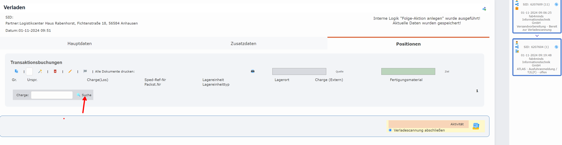Click the Fertigungsmaterial column header
Viewport: 562px width, 145px height.
click(406, 80)
